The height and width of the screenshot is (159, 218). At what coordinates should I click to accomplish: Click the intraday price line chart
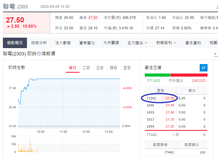(x=69, y=102)
